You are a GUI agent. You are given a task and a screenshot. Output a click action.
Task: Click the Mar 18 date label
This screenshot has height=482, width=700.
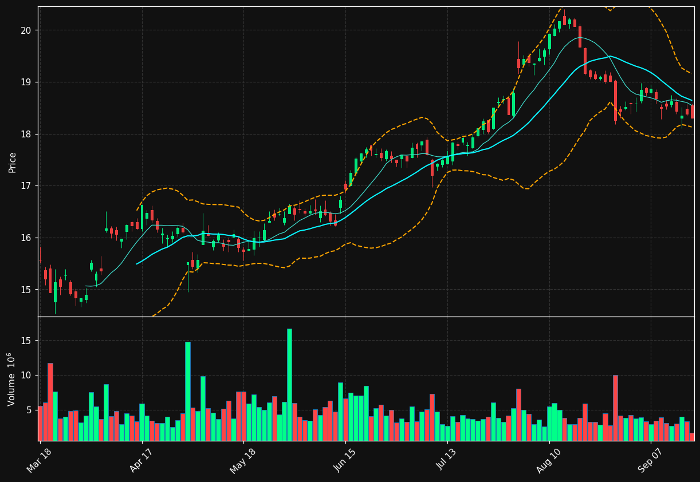click(39, 461)
